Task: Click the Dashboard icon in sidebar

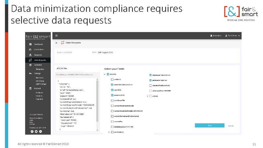Action: click(x=30, y=44)
